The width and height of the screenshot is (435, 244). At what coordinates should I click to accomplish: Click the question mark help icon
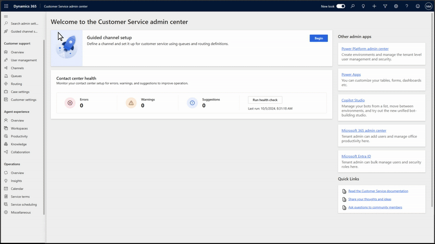pyautogui.click(x=407, y=6)
